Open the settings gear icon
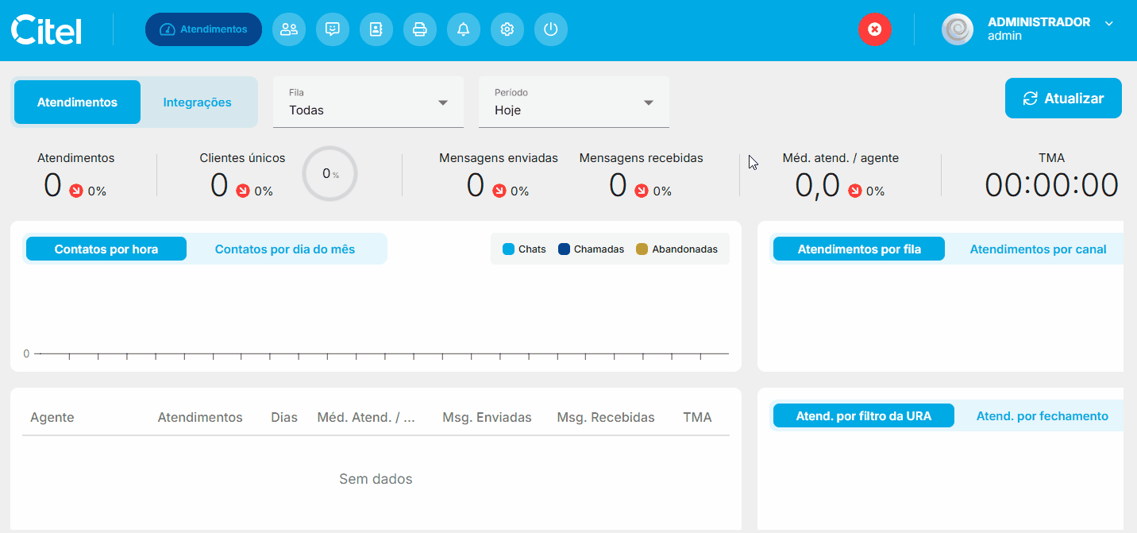Screen dimensions: 1137x533 pyautogui.click(x=507, y=29)
